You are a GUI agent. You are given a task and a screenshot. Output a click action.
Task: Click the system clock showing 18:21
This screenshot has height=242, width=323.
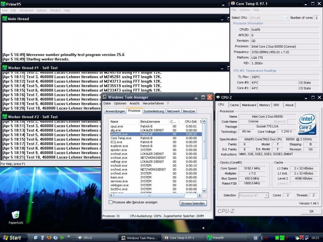click(315, 238)
